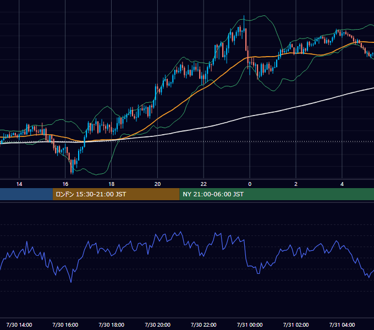374x330 pixels.
Task: Click the NY 21:00-06:00 JST session bar
Action: [x=277, y=194]
